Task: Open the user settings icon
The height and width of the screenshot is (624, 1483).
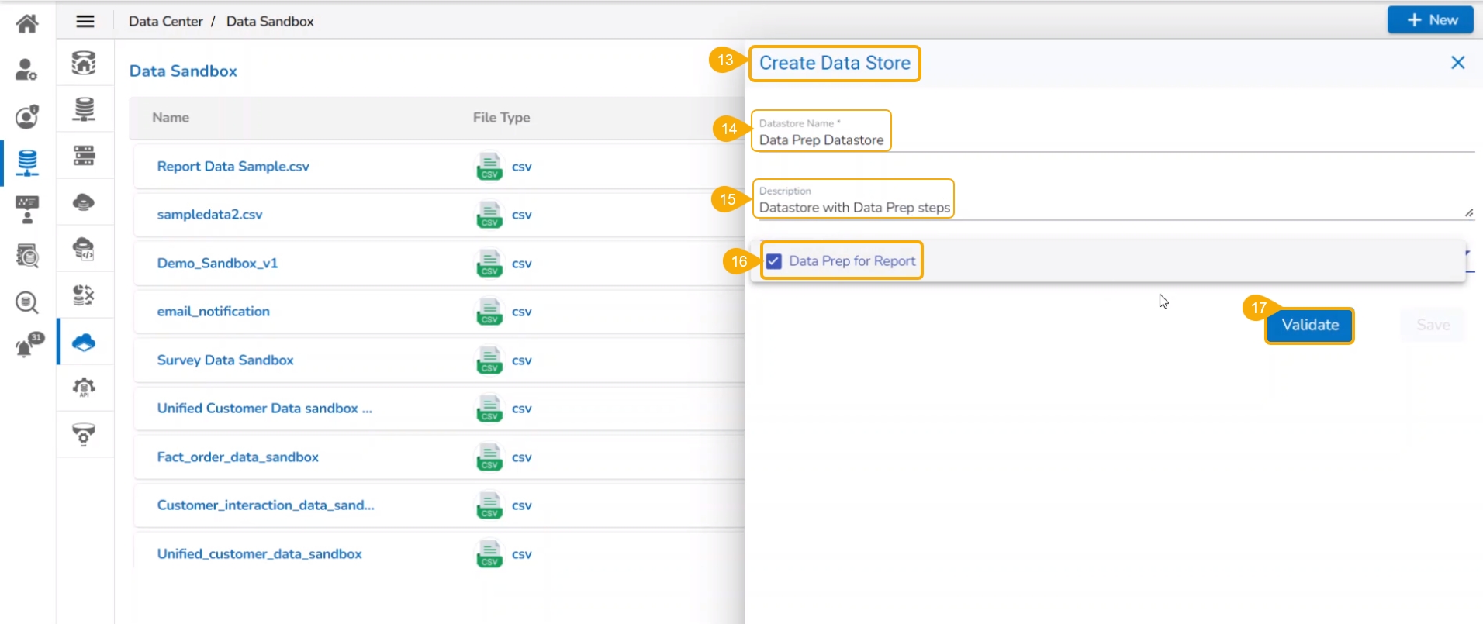Action: [x=27, y=70]
